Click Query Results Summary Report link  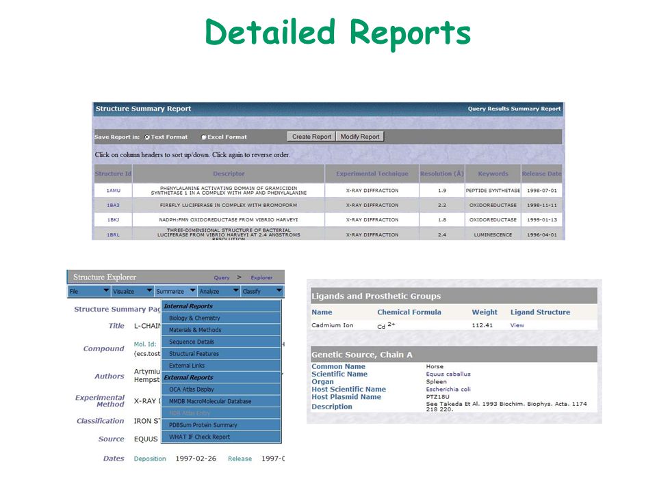point(514,109)
